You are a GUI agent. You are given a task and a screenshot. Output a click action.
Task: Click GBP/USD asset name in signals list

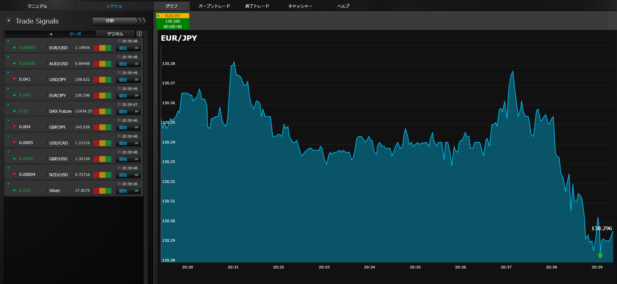click(58, 159)
